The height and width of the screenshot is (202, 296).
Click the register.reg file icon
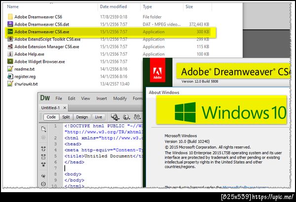coord(10,76)
